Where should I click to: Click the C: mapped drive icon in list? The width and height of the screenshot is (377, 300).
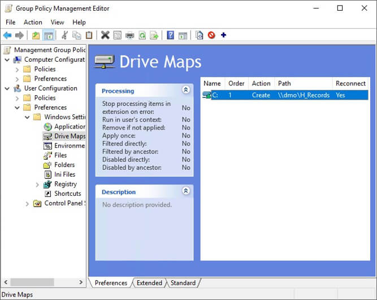tap(207, 95)
